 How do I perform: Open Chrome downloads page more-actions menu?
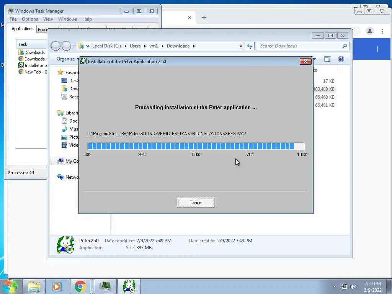pos(377,49)
